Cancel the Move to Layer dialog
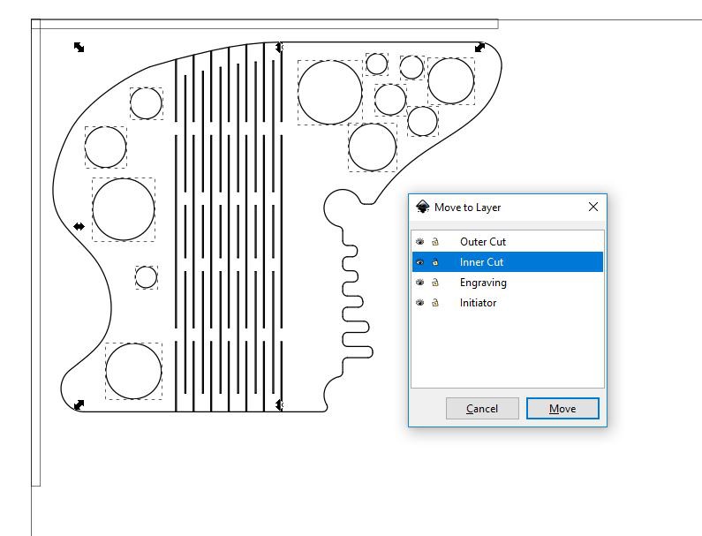Screen dimensions: 702x536 tap(482, 408)
